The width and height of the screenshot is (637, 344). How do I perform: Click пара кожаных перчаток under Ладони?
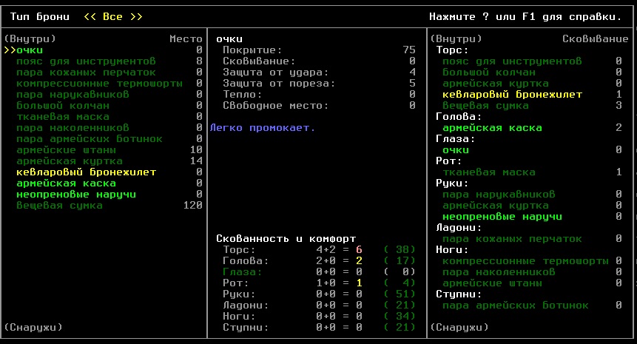point(512,239)
